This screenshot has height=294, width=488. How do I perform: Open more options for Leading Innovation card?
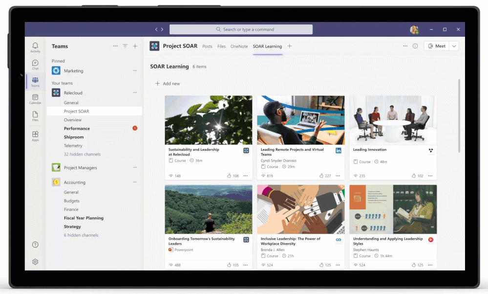click(430, 176)
